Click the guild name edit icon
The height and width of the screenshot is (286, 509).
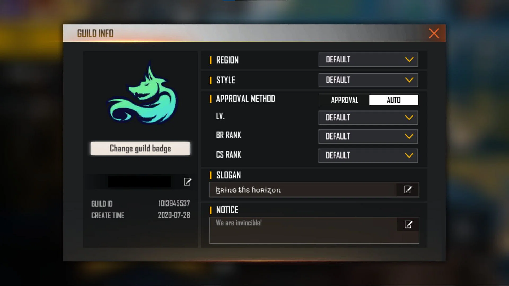coord(187,181)
